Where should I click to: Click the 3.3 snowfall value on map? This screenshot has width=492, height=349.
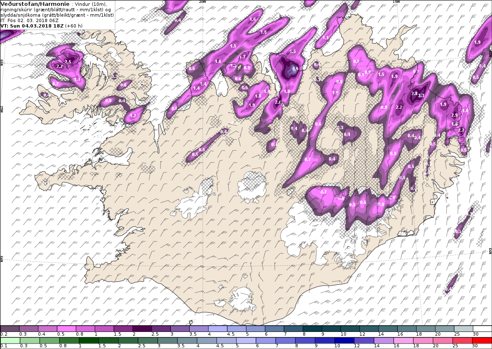pyautogui.click(x=421, y=96)
